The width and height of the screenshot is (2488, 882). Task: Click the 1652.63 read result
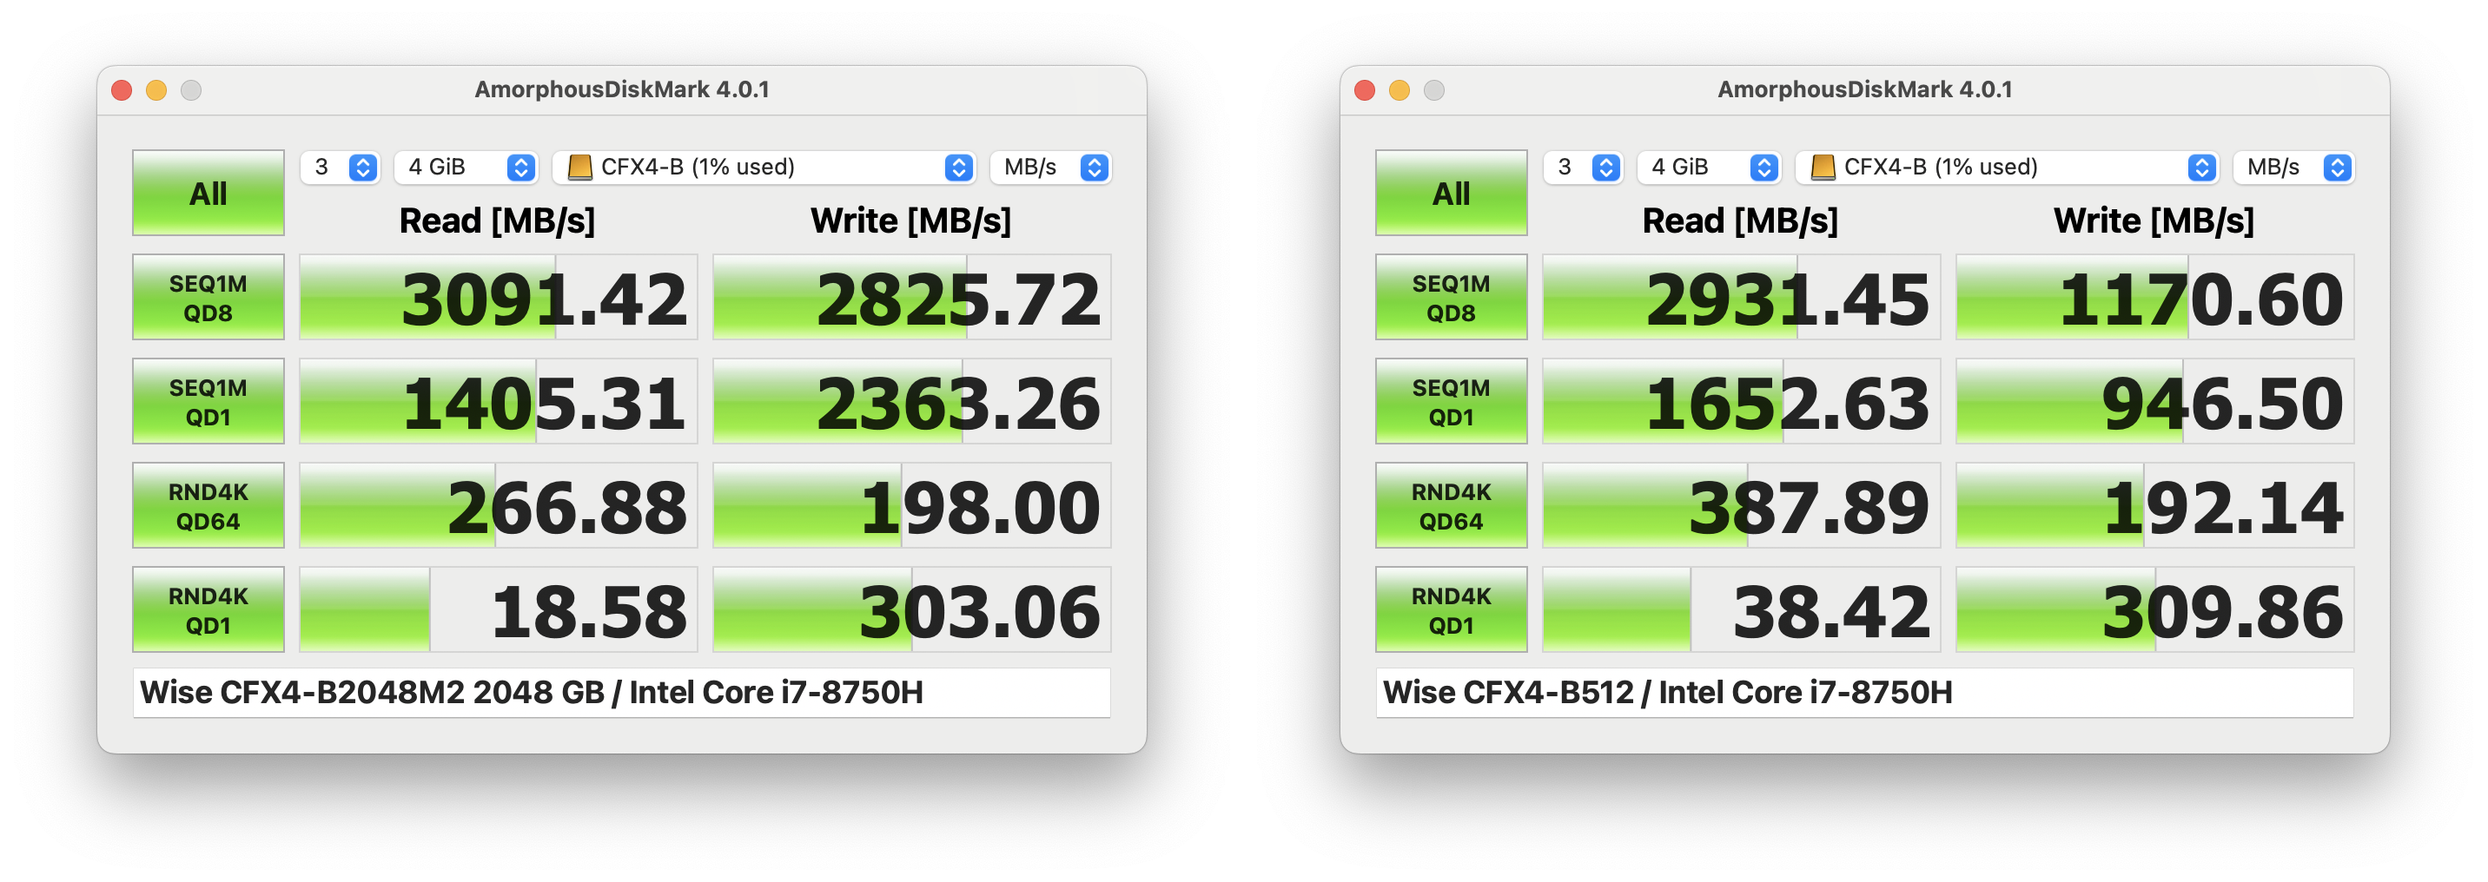1742,401
